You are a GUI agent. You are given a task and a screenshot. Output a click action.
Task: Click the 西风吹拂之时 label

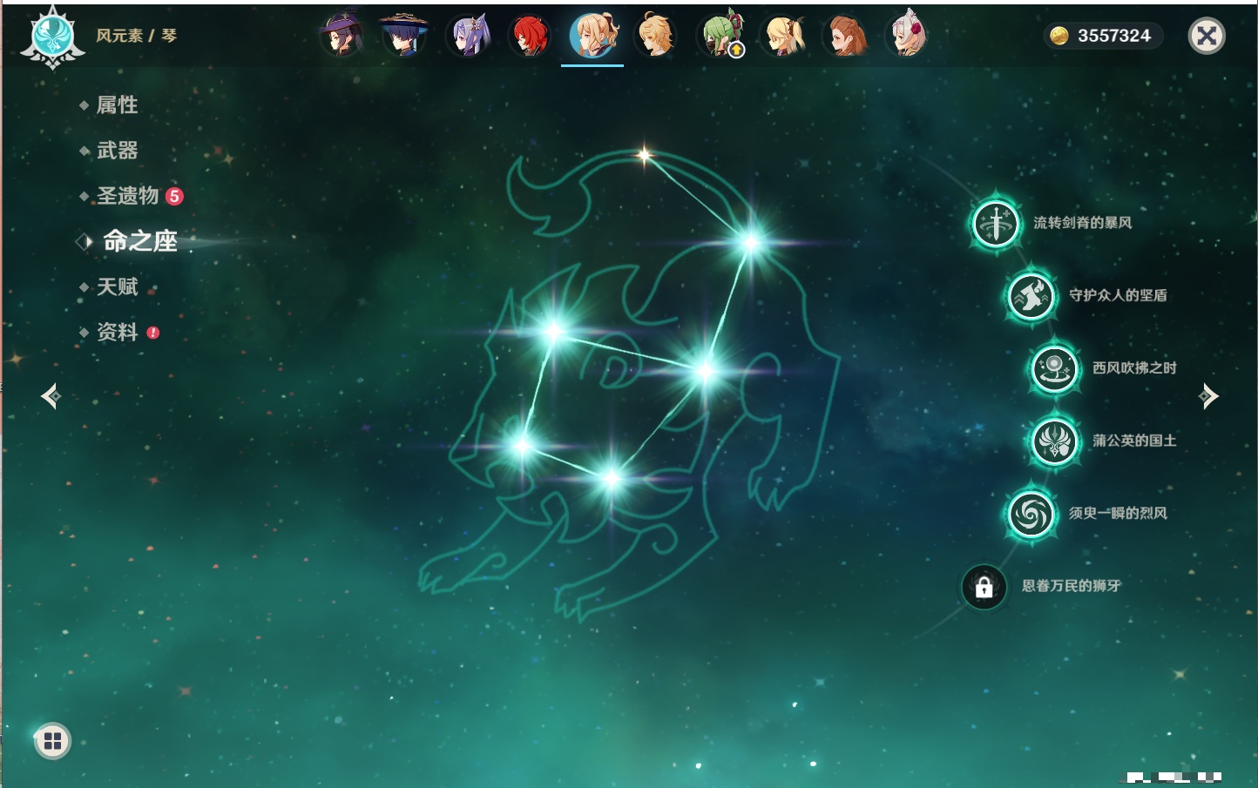click(1135, 367)
